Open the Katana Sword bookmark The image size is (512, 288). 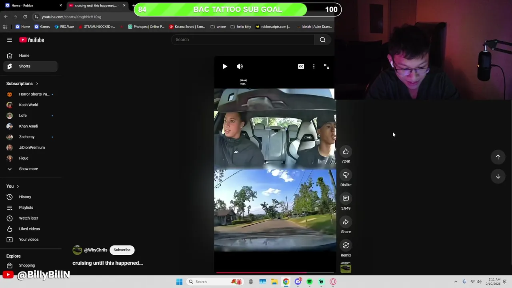click(x=187, y=27)
